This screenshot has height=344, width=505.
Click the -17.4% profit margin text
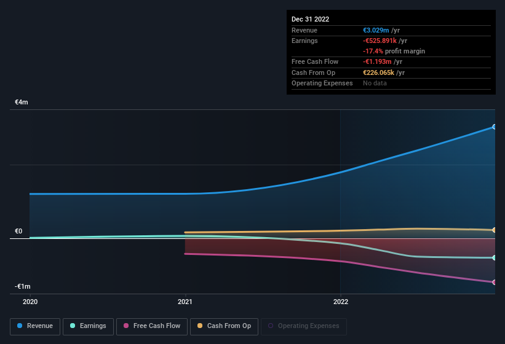coord(394,51)
